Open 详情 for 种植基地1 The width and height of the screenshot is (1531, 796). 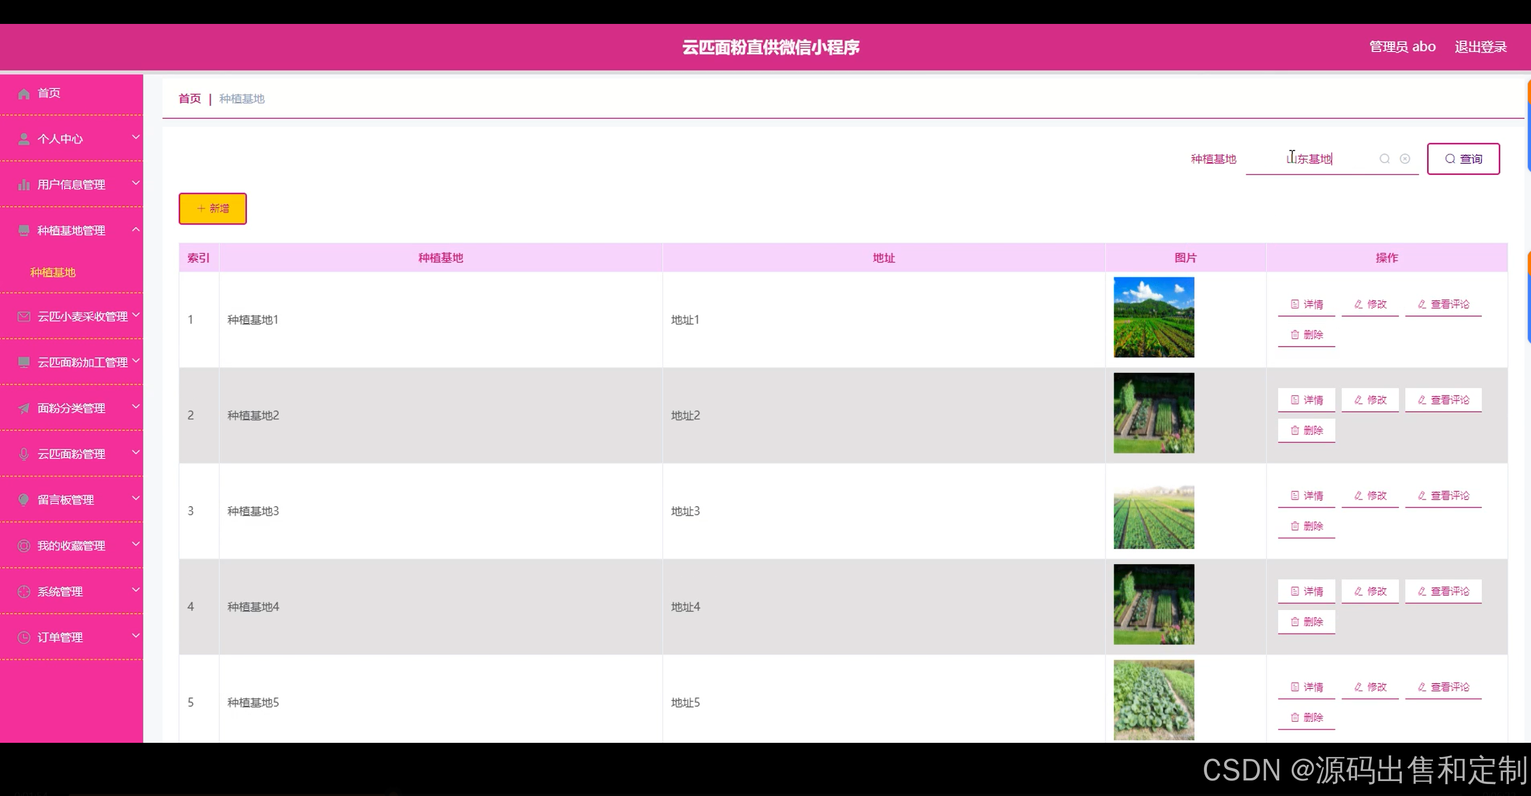click(x=1306, y=305)
